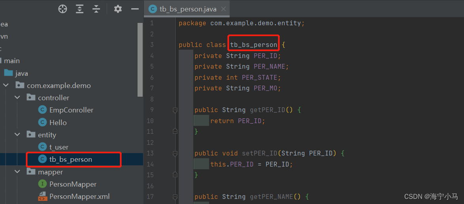Select PersonMapper.xml file
The width and height of the screenshot is (464, 204).
point(79,197)
